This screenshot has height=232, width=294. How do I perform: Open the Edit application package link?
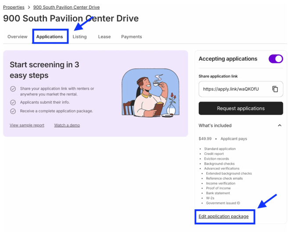pyautogui.click(x=223, y=216)
